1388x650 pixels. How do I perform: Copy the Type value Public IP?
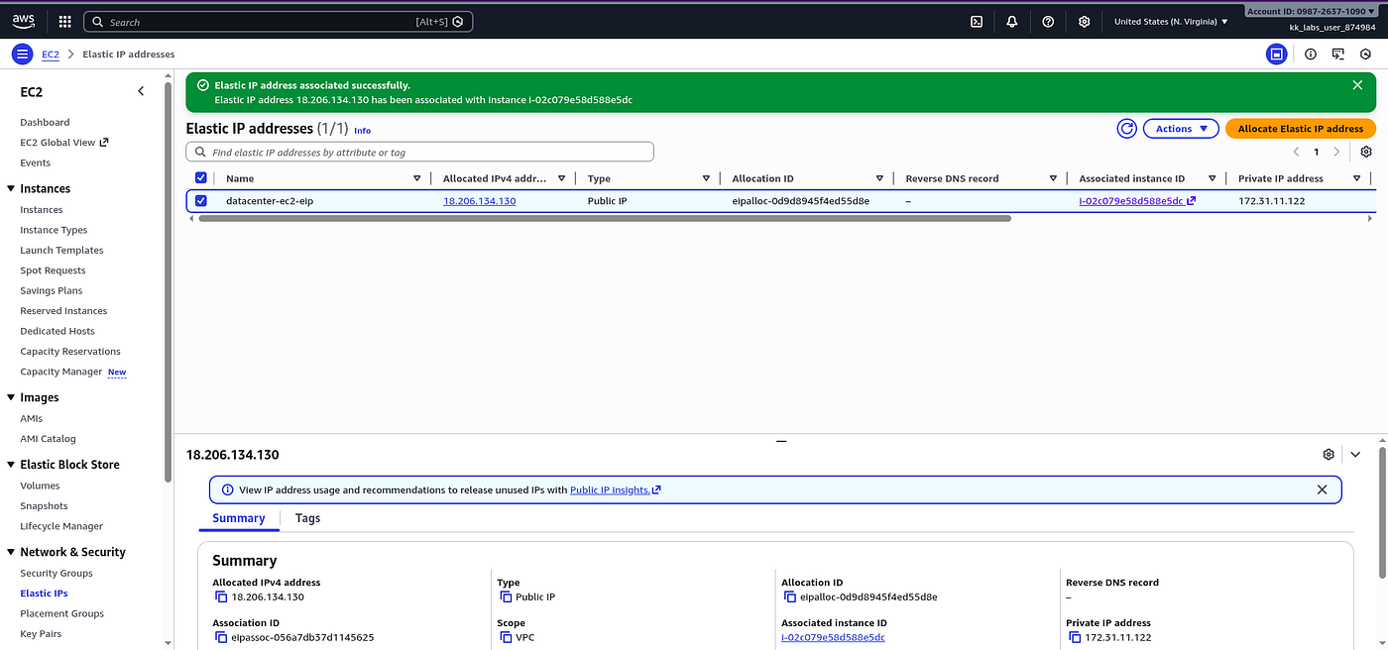tap(505, 597)
